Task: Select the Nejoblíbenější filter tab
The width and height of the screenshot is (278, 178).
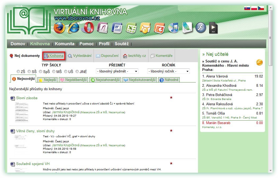Action: coord(74,80)
